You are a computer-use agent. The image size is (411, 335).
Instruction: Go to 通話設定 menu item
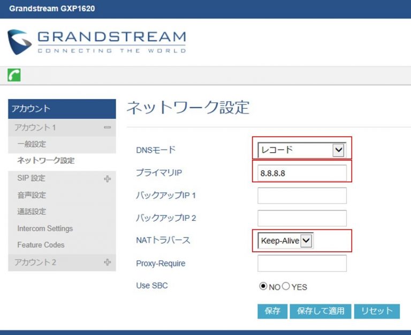click(x=32, y=212)
